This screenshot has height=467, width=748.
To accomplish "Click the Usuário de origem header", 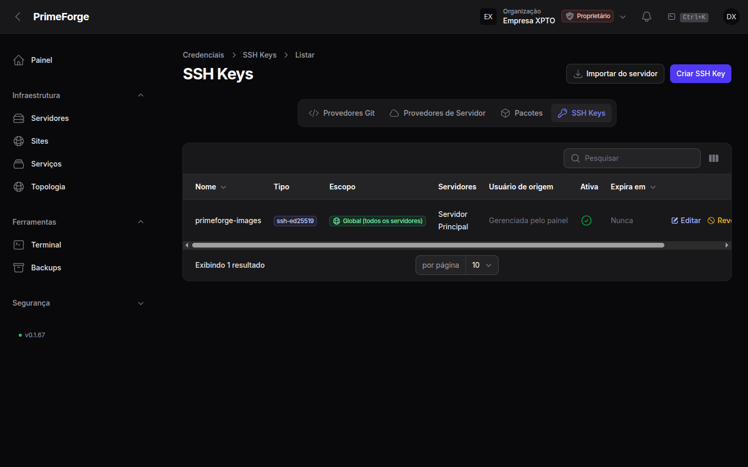I will pyautogui.click(x=521, y=187).
